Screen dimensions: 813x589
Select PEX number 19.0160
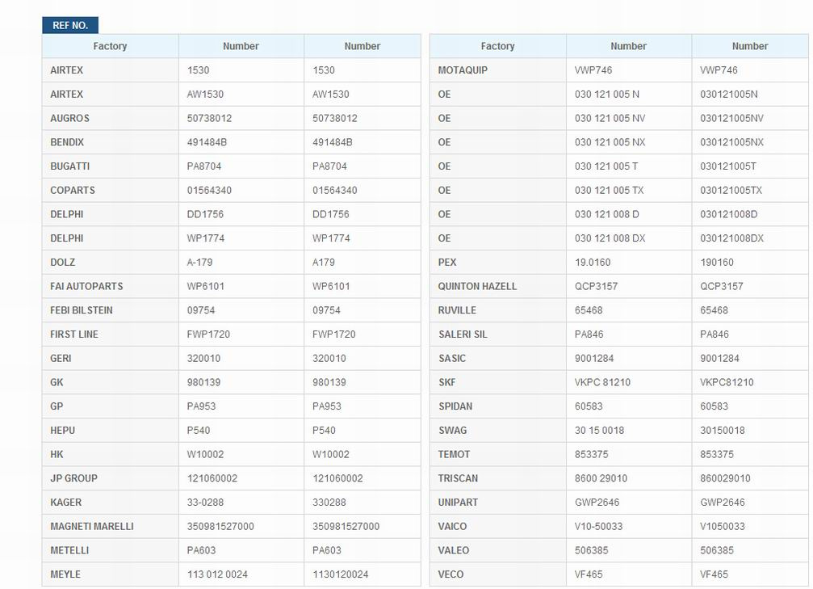pos(592,262)
